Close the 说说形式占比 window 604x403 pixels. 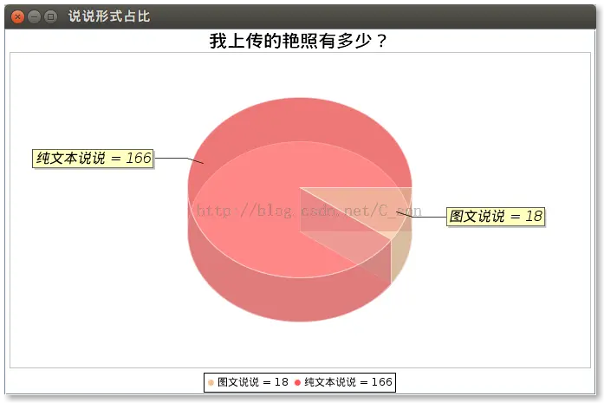(x=17, y=16)
